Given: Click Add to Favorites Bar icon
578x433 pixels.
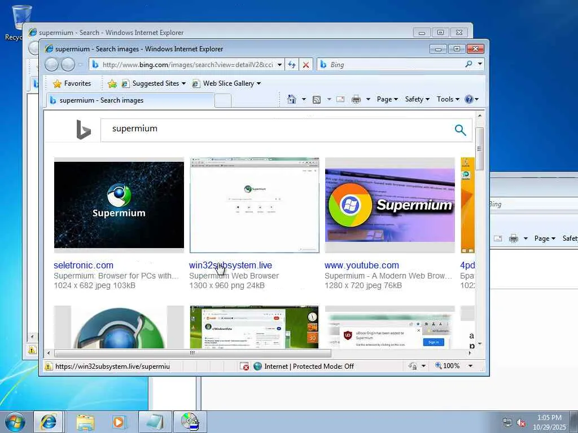Looking at the screenshot, I should coord(112,84).
